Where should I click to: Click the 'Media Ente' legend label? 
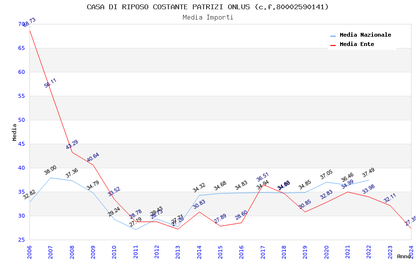[x=357, y=44]
